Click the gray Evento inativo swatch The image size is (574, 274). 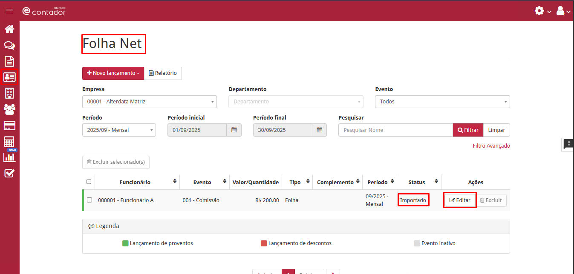click(x=417, y=243)
